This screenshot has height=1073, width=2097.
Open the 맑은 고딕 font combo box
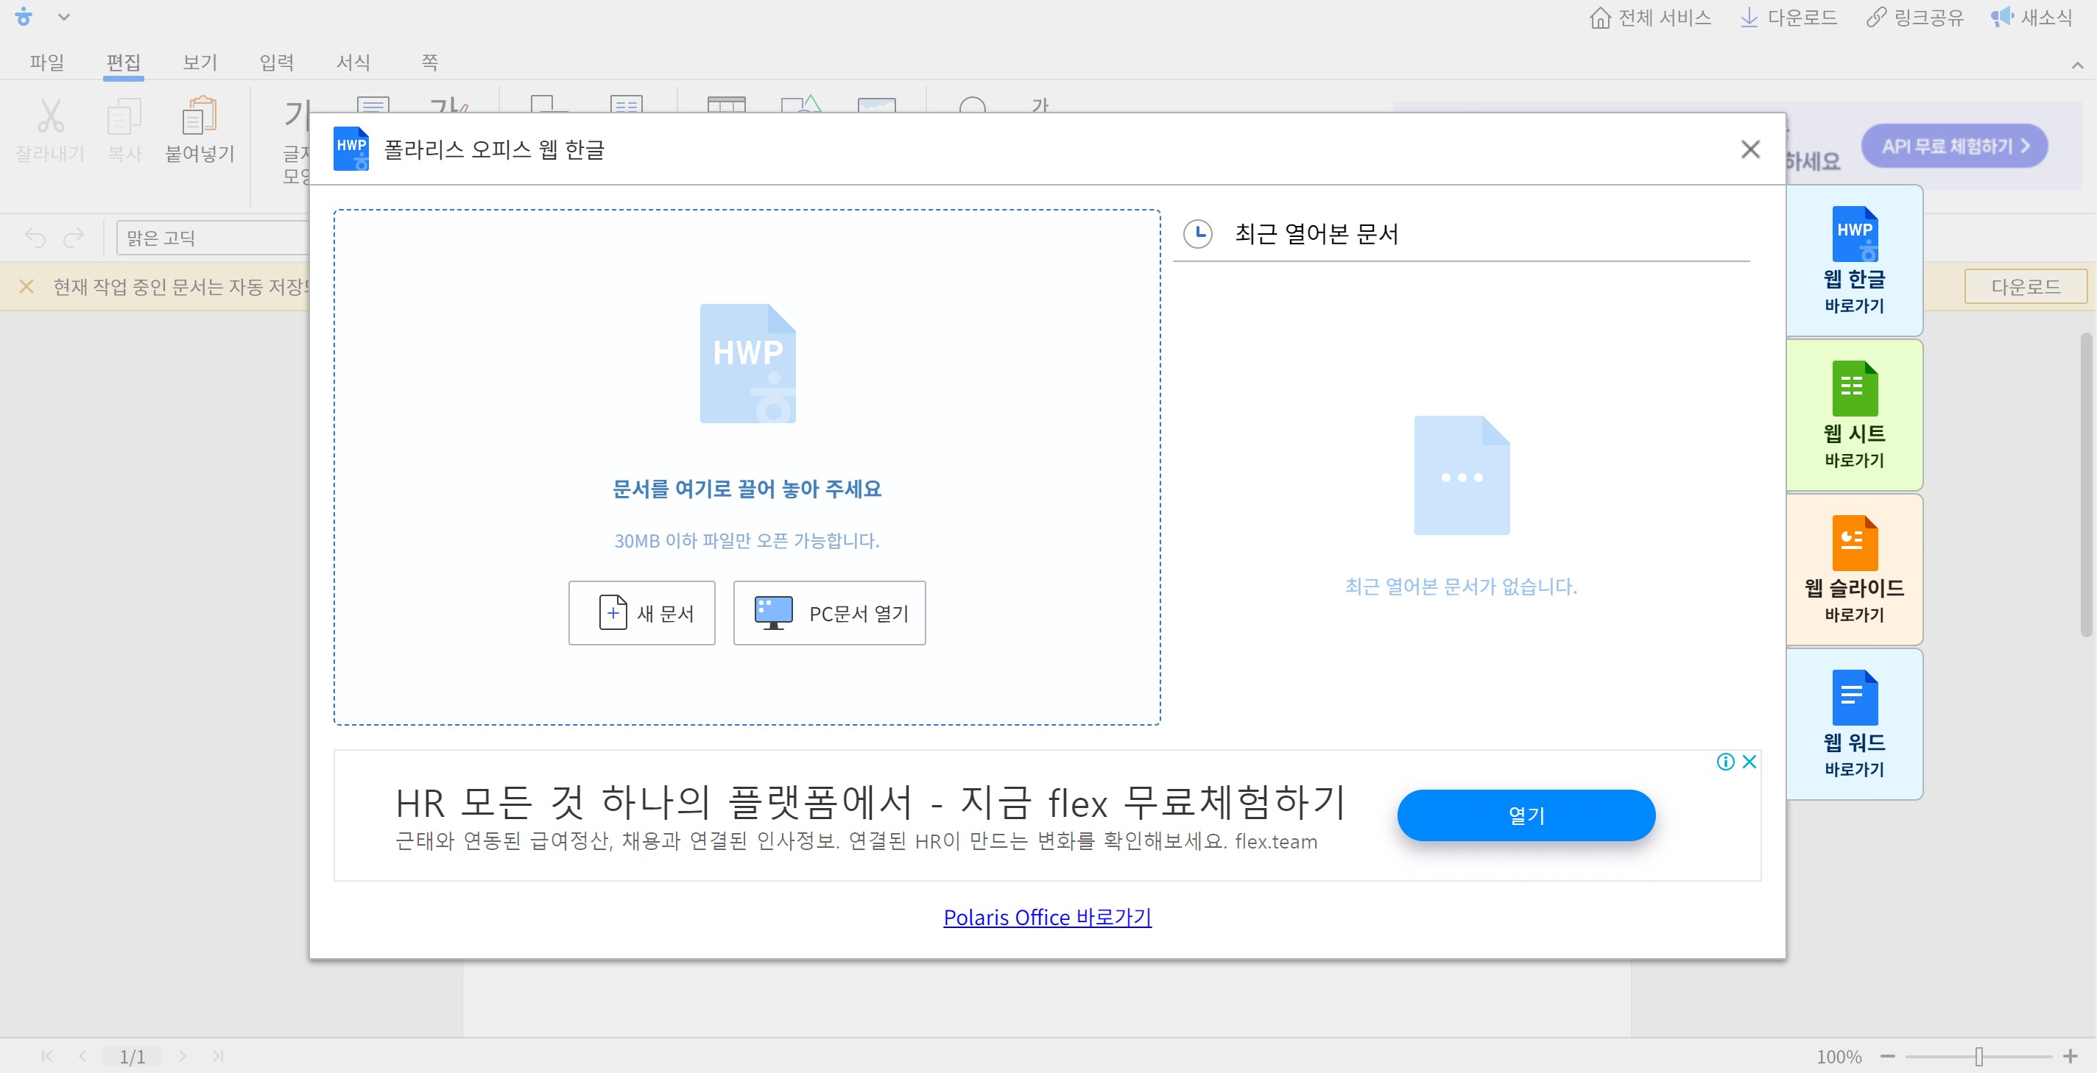211,238
